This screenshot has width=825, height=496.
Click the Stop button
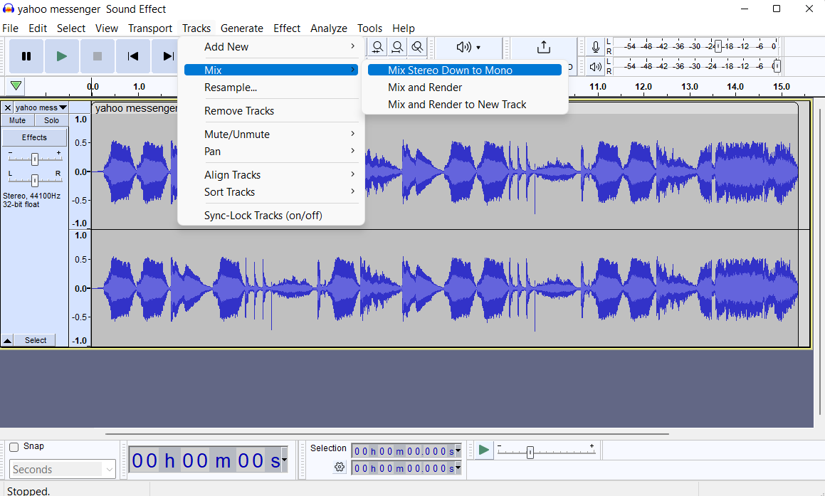pos(98,56)
